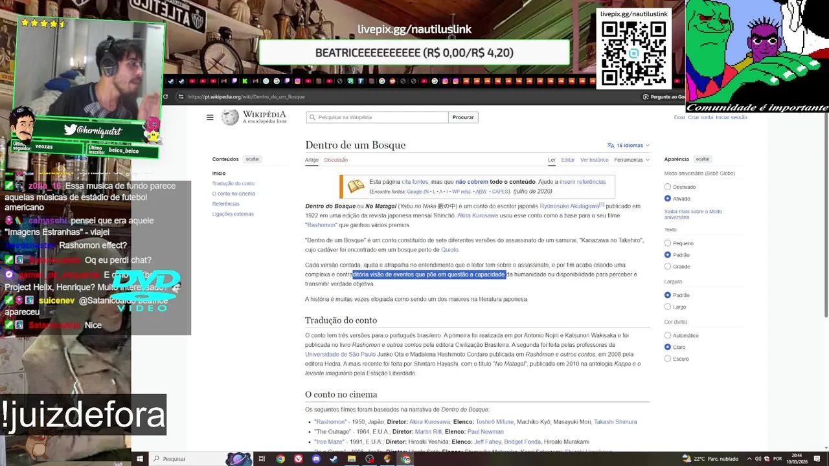Click the weather widget showing 22°C
The width and height of the screenshot is (829, 466).
click(710, 459)
